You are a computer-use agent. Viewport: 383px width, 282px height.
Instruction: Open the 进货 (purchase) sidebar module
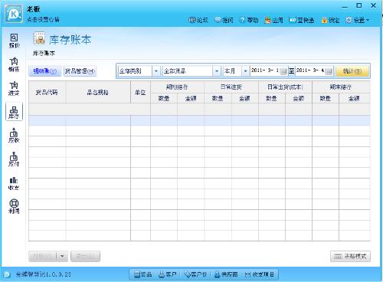[x=14, y=88]
